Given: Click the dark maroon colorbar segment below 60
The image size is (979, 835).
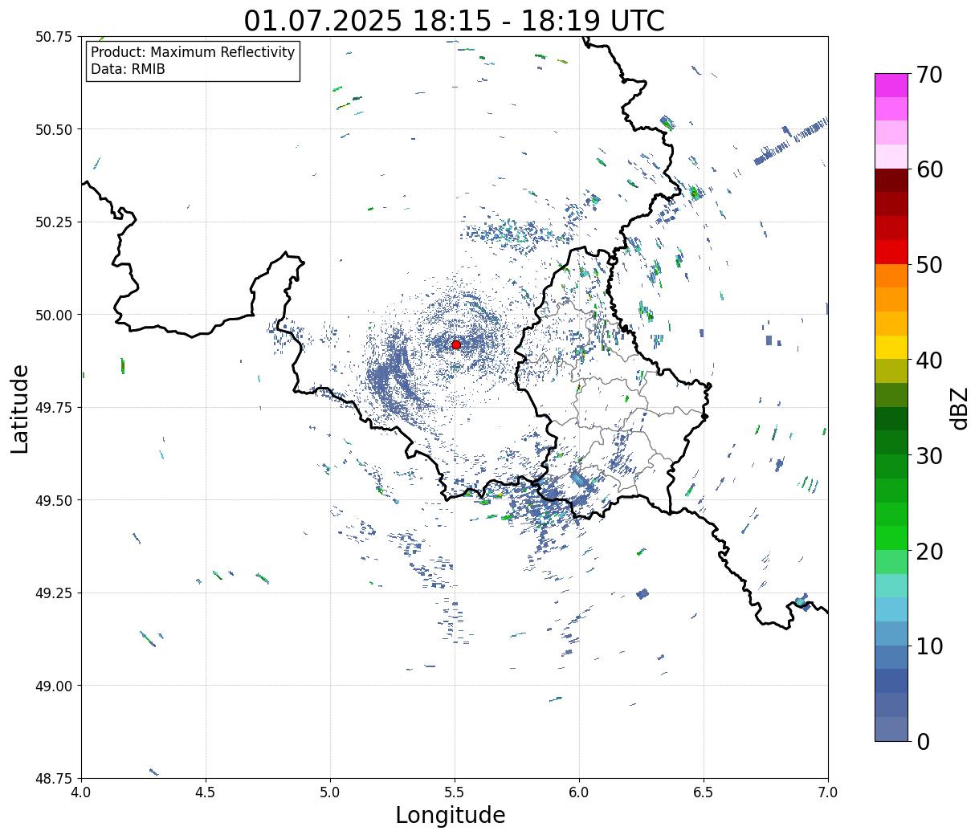Looking at the screenshot, I should [891, 181].
